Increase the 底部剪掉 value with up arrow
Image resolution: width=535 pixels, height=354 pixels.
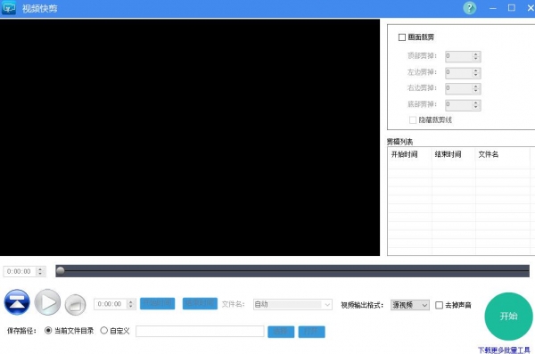(x=476, y=102)
